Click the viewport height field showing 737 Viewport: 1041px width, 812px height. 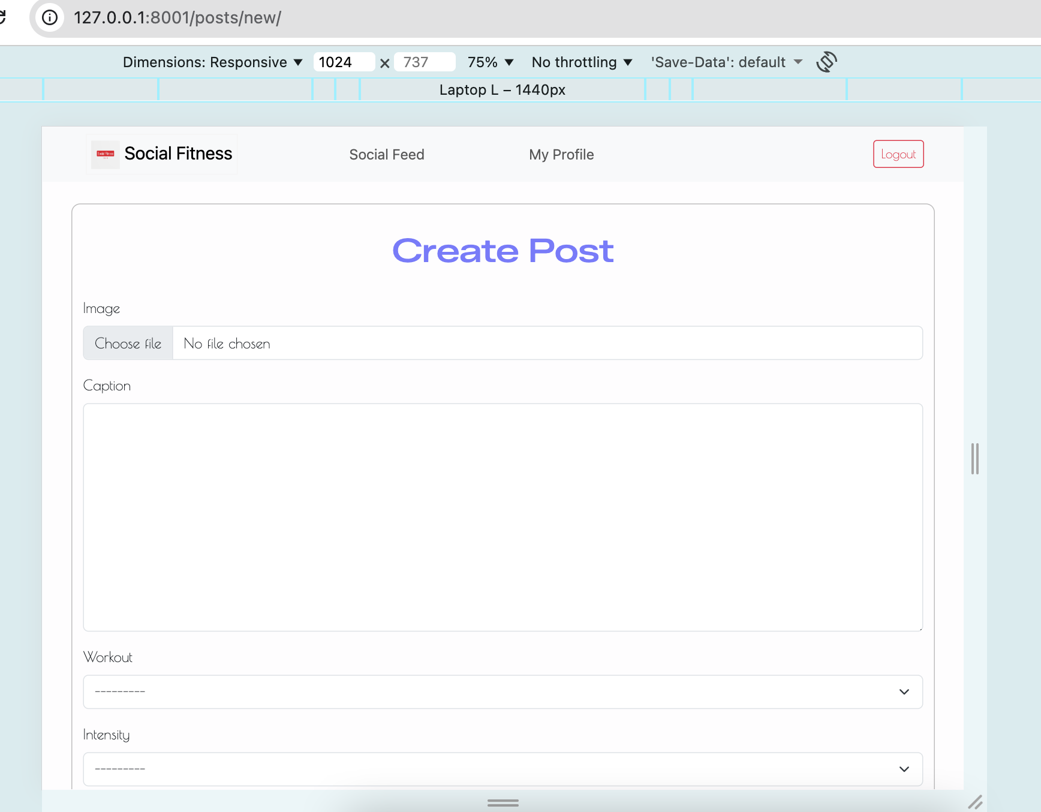click(x=425, y=62)
